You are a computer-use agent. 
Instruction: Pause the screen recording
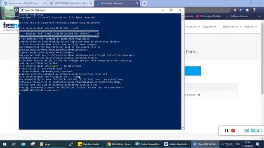(x=226, y=131)
